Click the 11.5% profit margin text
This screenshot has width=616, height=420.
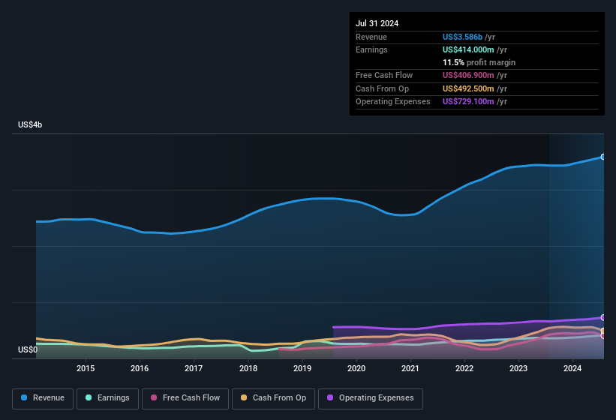coord(479,62)
